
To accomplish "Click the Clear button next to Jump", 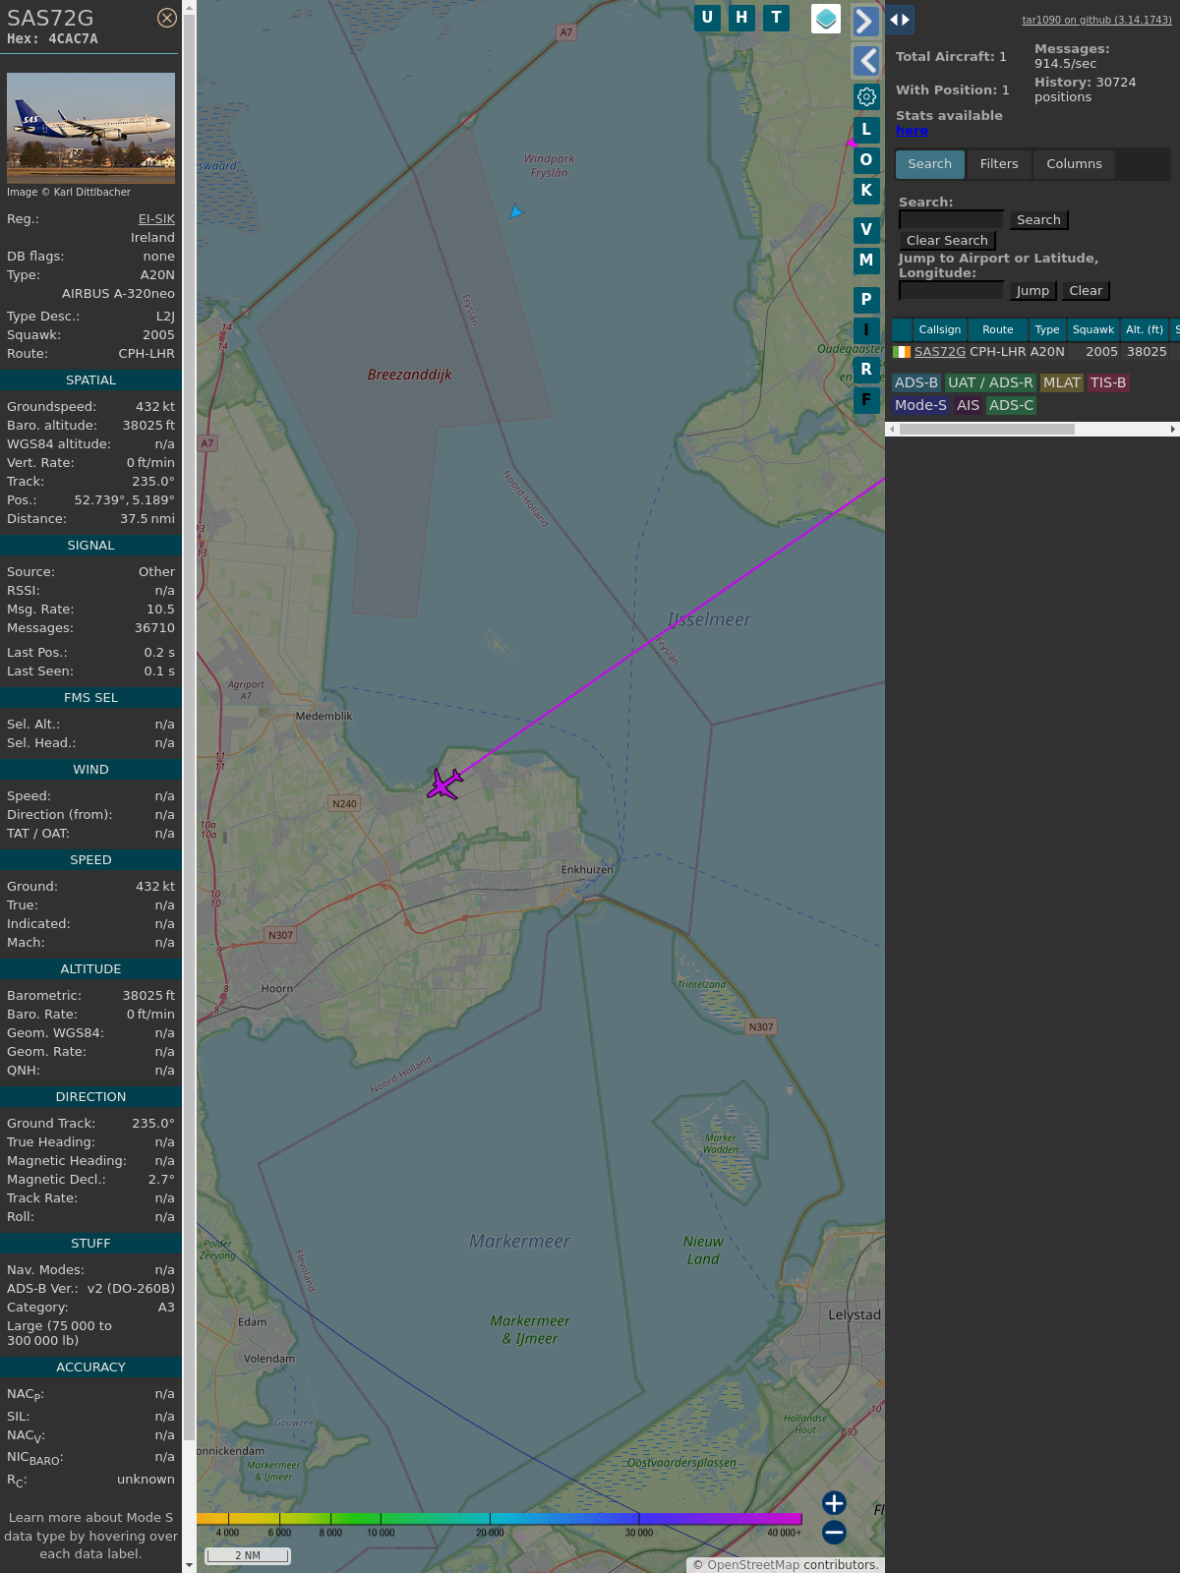I will [1086, 291].
